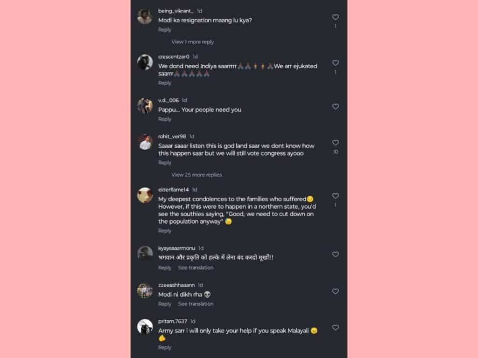Reply to rohit_ver98's comment
Image resolution: width=478 pixels, height=358 pixels.
pyautogui.click(x=165, y=163)
